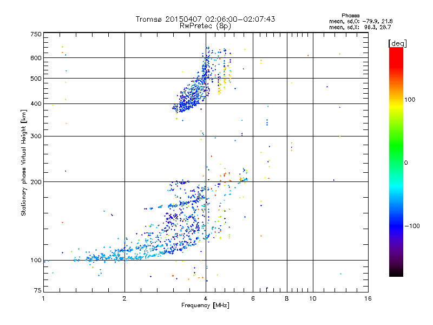The image size is (433, 325).
Task: Click the "400" height axis tick label
Action: pyautogui.click(x=36, y=103)
